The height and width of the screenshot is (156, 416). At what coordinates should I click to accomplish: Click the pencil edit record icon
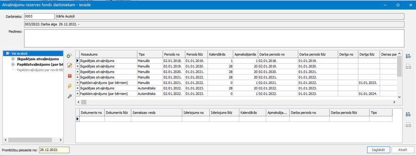pyautogui.click(x=70, y=65)
